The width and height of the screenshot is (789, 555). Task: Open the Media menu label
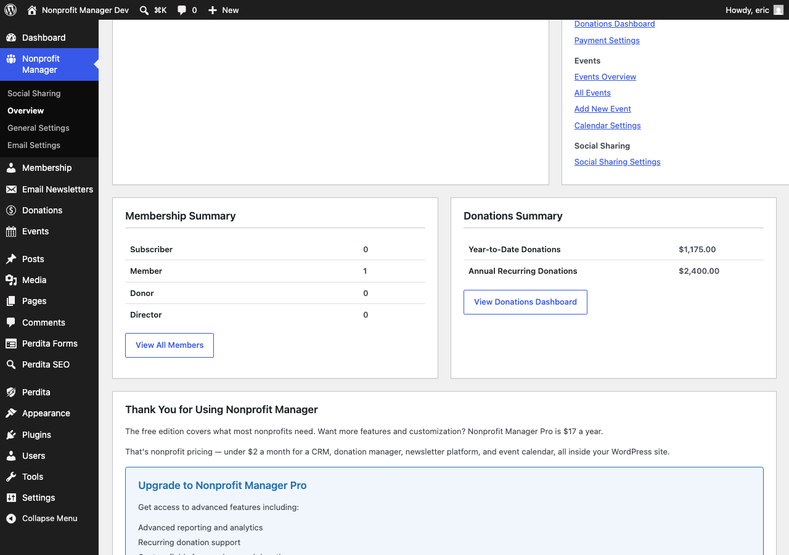[34, 280]
